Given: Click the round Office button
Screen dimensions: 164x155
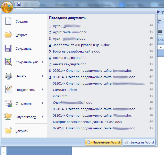Looking at the screenshot, I should coord(7,7).
